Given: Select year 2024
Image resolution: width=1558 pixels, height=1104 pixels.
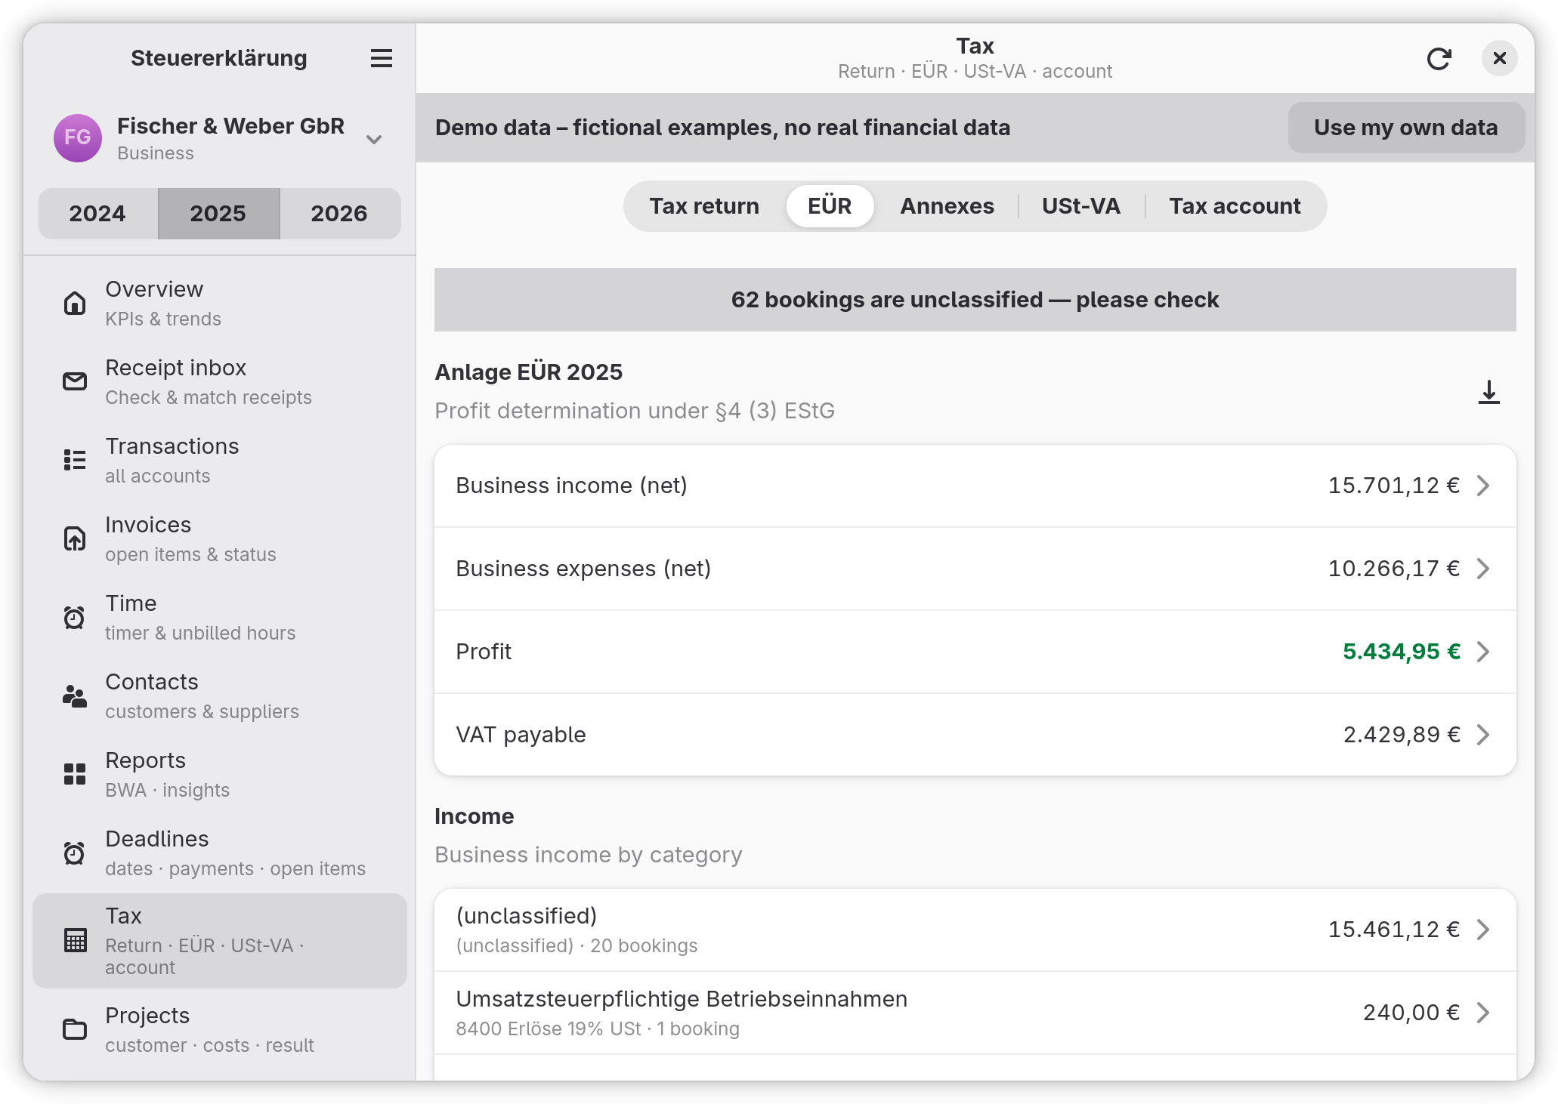Looking at the screenshot, I should (97, 214).
